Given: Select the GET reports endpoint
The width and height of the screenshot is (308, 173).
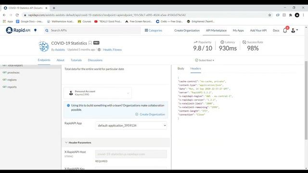Looking at the screenshot, I should click(30, 86).
